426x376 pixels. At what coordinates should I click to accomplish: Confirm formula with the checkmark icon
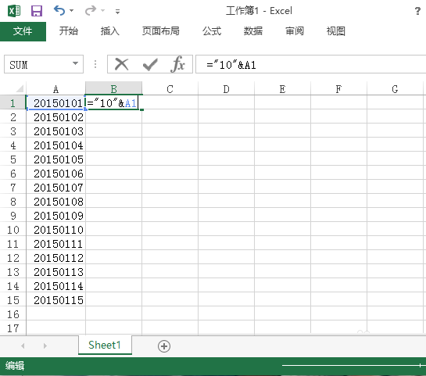(x=150, y=65)
